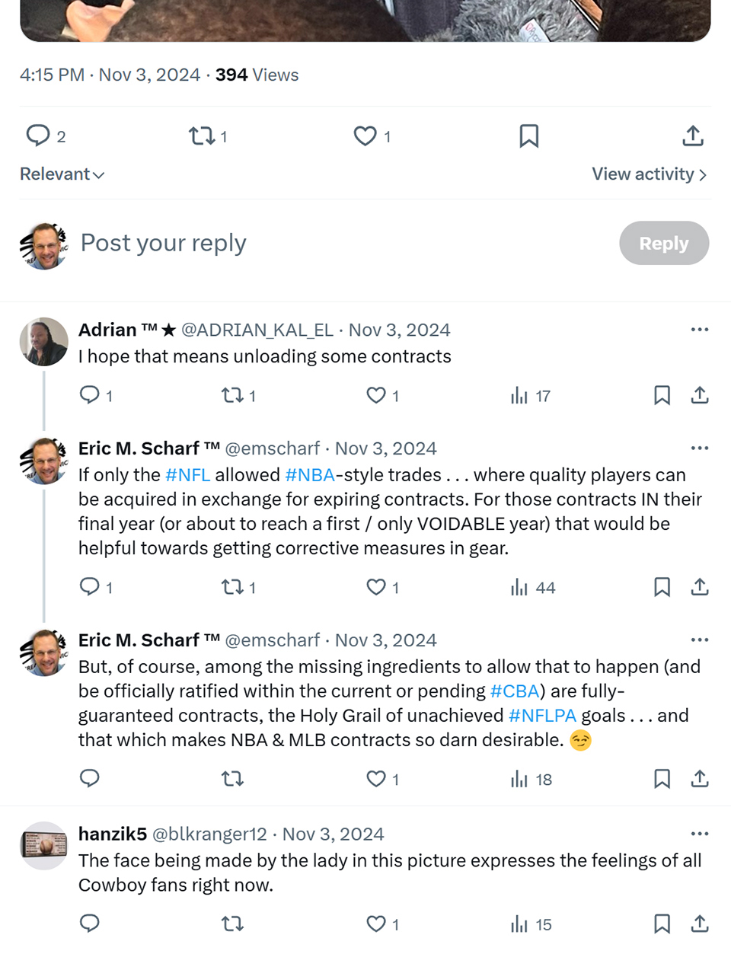Bookmark Eric's reply about NBA-style trades
The height and width of the screenshot is (954, 731).
[x=662, y=587]
